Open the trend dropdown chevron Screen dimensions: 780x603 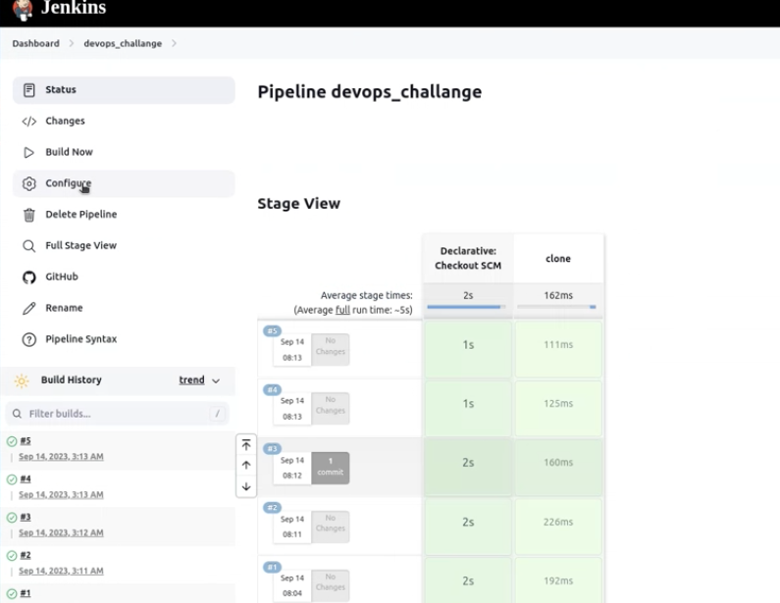click(x=216, y=380)
